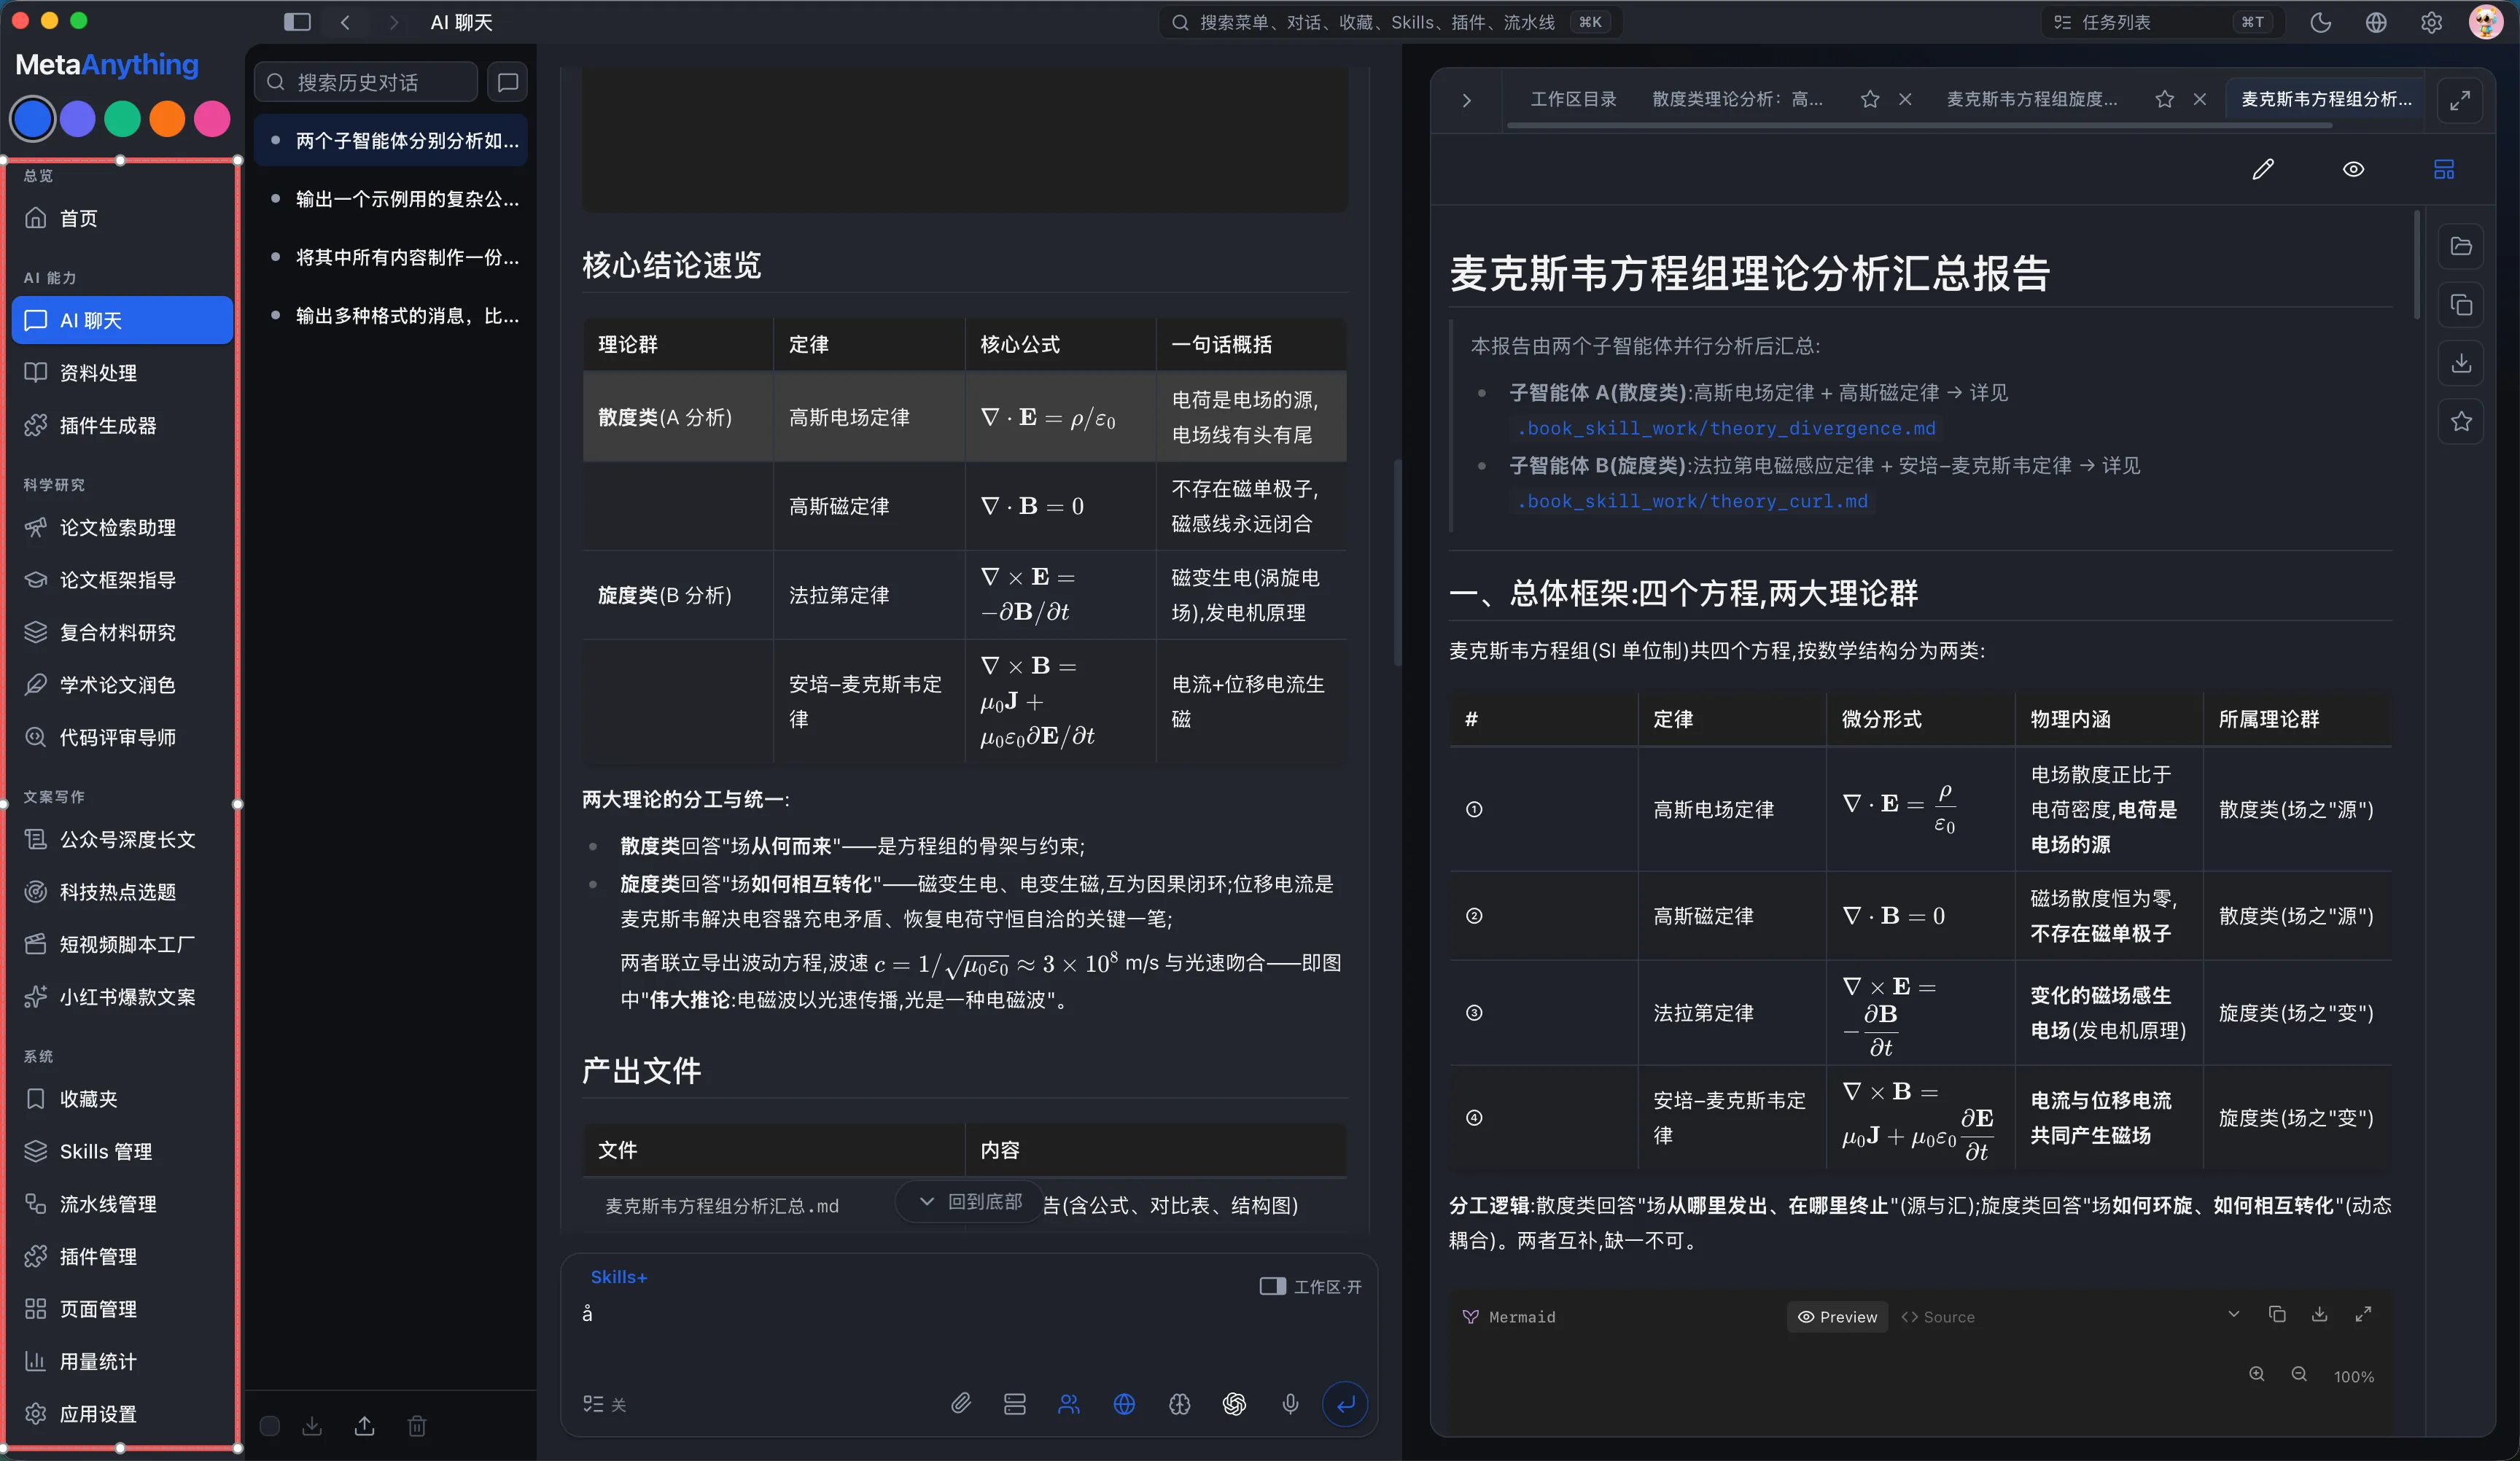Open the user avatar menu
Image resolution: width=2520 pixels, height=1461 pixels.
(x=2486, y=22)
